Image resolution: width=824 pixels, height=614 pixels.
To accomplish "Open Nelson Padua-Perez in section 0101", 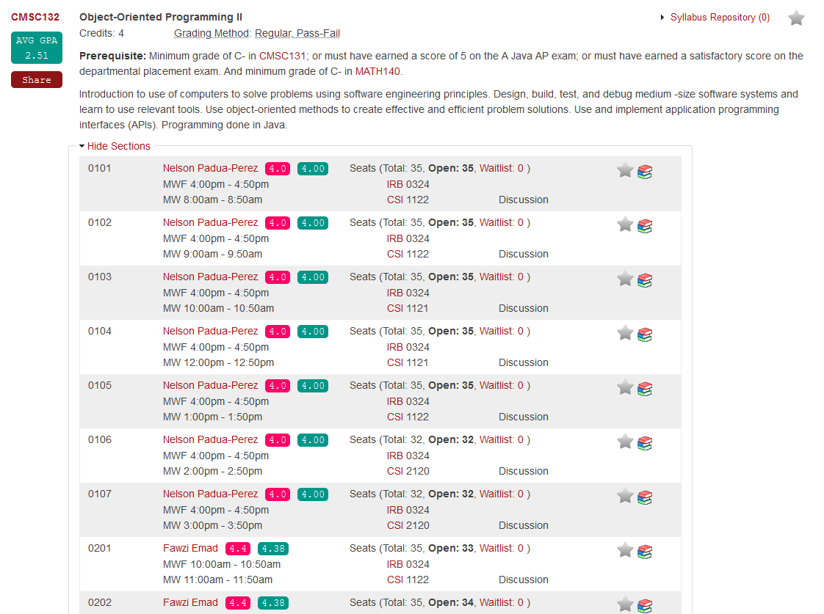I will coord(210,168).
